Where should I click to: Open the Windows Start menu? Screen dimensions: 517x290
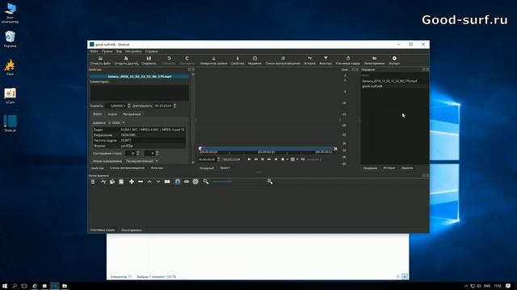[x=5, y=286]
